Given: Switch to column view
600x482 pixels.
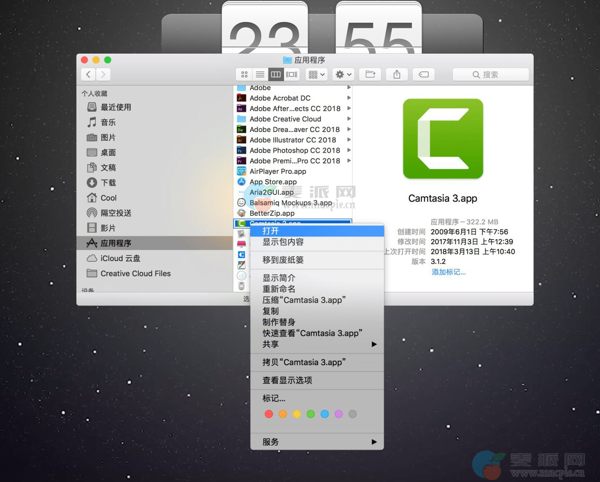Looking at the screenshot, I should 276,74.
